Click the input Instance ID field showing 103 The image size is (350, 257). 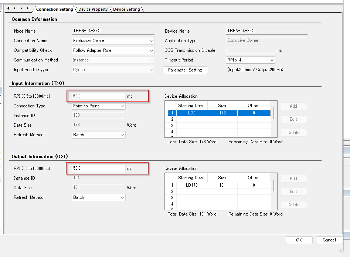pos(98,115)
